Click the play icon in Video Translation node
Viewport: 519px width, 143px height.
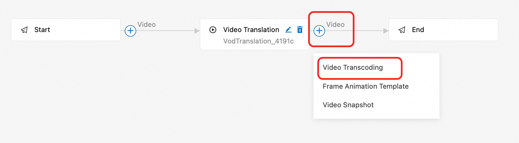[213, 30]
